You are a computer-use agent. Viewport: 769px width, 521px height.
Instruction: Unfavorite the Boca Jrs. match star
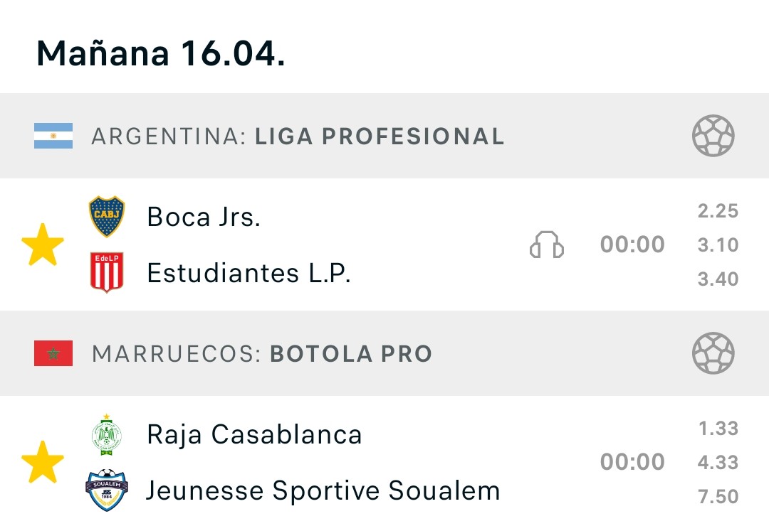coord(43,245)
